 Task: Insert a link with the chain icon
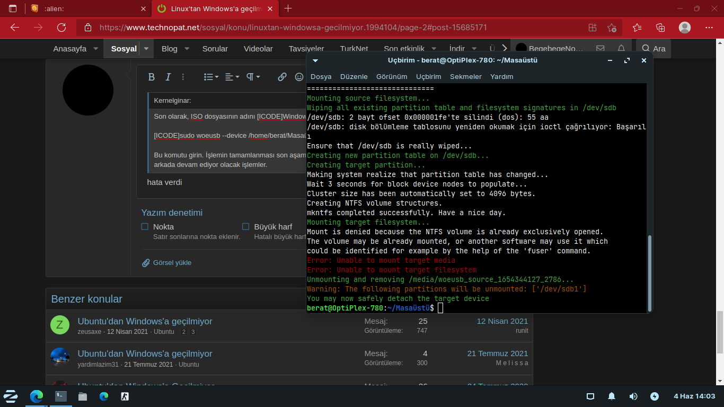[282, 77]
